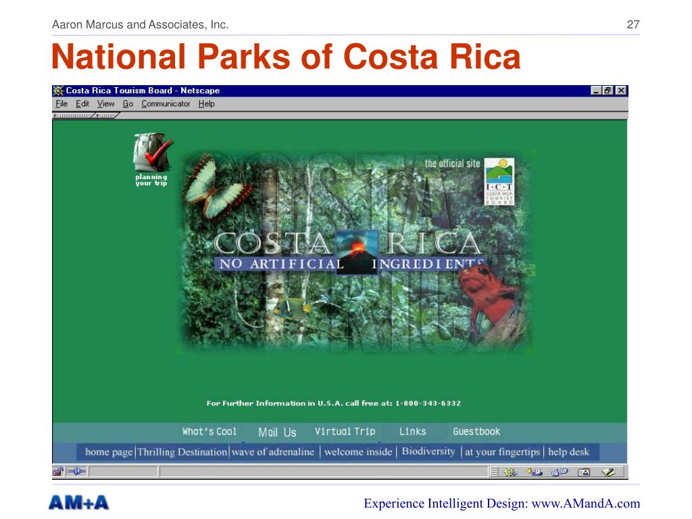
Task: Open the help desk link
Action: coord(568,452)
